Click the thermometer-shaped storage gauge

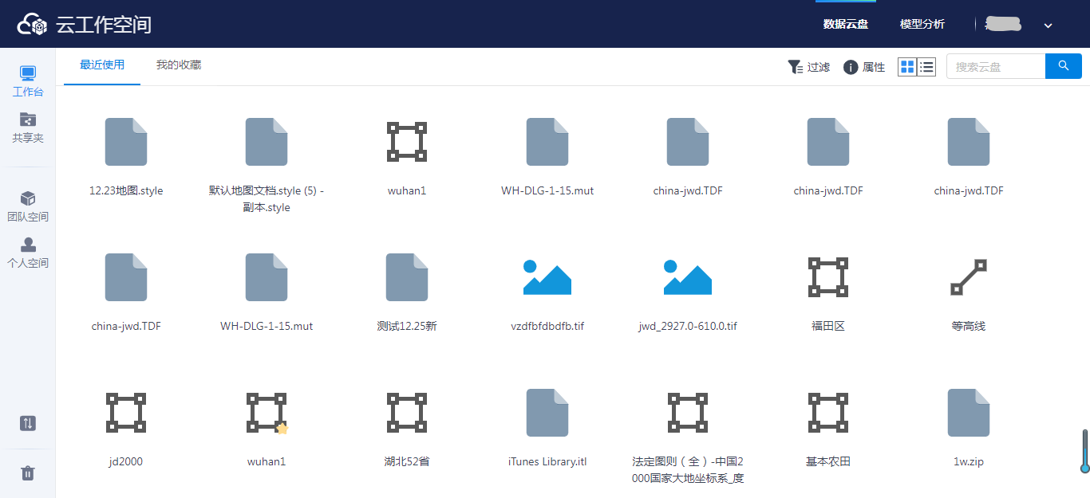(1085, 451)
